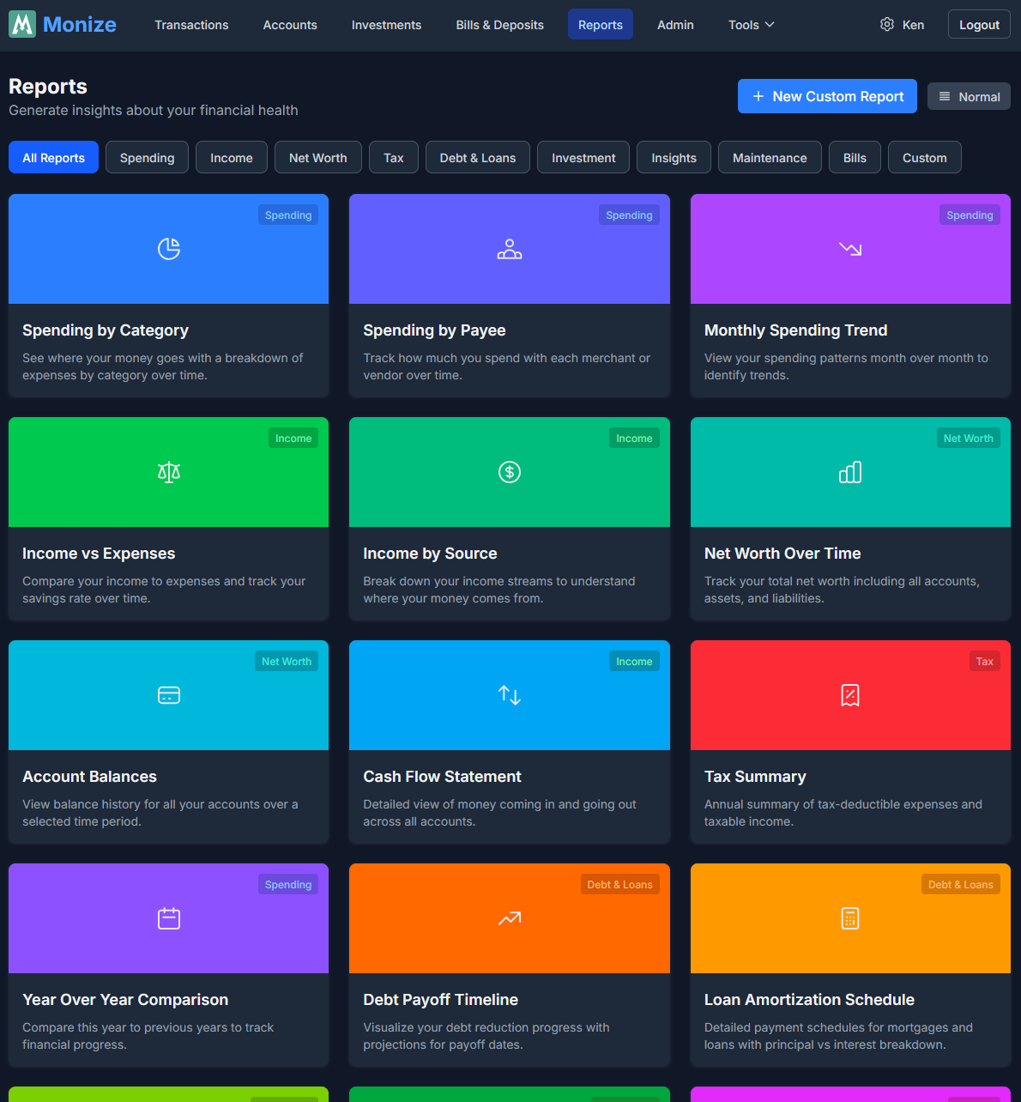1021x1102 pixels.
Task: Click the Tax badge on Tax Summary card
Action: [x=984, y=661]
